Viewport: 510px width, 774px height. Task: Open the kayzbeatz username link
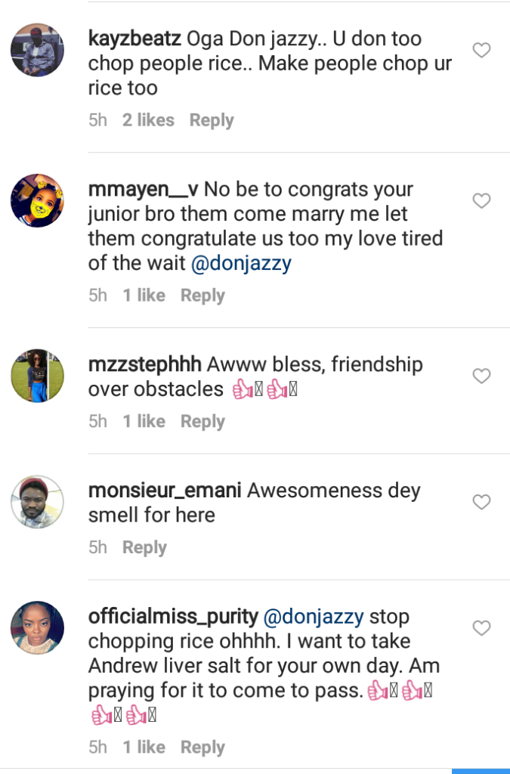[x=134, y=39]
